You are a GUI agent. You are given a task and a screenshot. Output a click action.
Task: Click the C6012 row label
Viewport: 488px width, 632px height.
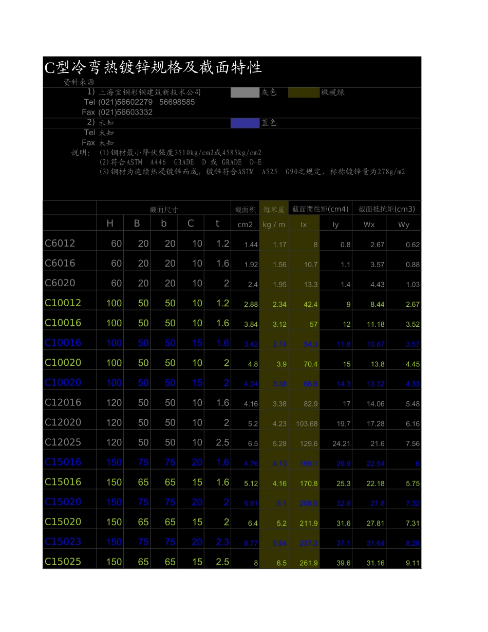pos(60,244)
